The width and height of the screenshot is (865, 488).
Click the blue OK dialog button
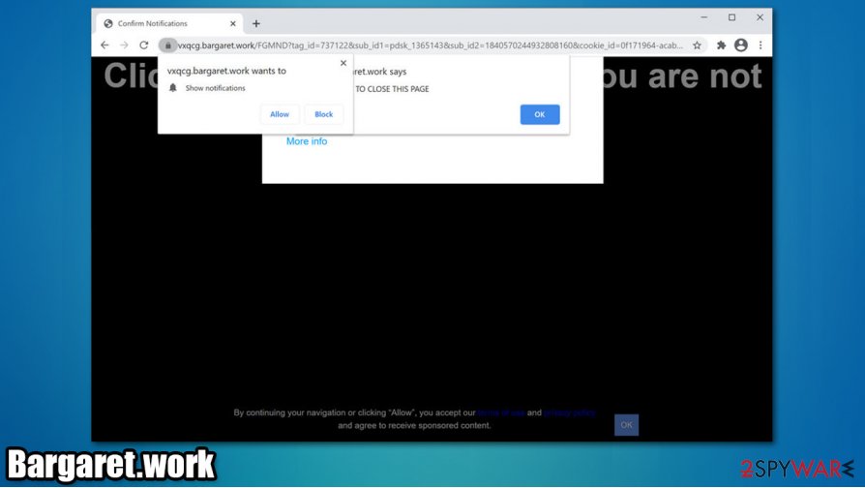pos(540,114)
